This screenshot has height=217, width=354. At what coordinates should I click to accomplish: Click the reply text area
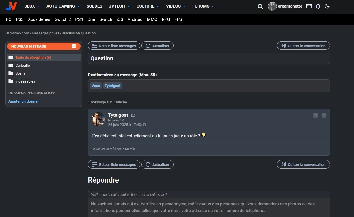pos(209,208)
